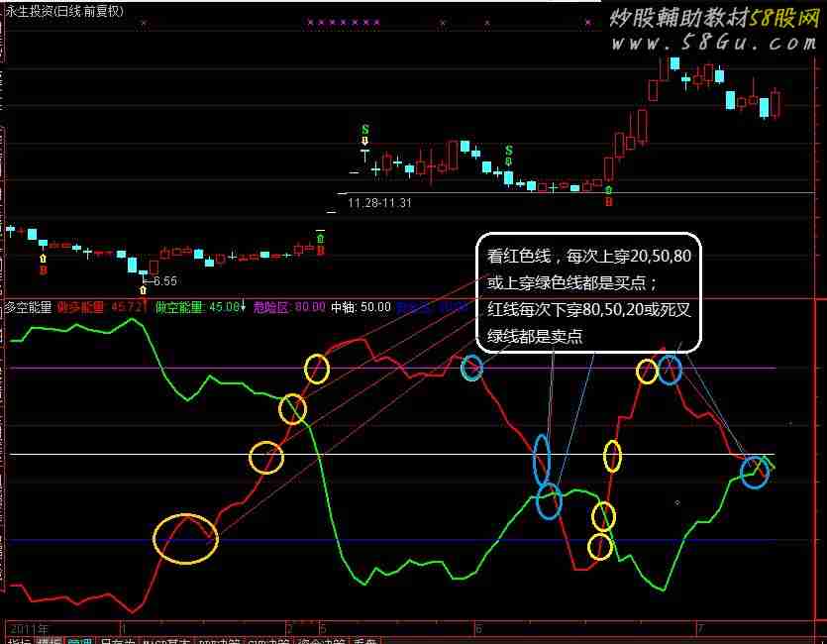Select the 11.28-11.31 price gap label
The width and height of the screenshot is (827, 644).
pos(379,202)
